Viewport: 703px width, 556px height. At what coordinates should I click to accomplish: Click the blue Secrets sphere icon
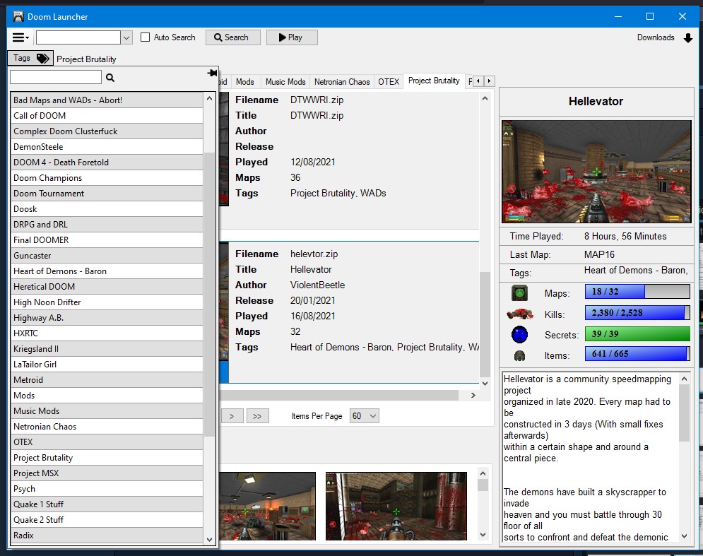click(x=519, y=334)
